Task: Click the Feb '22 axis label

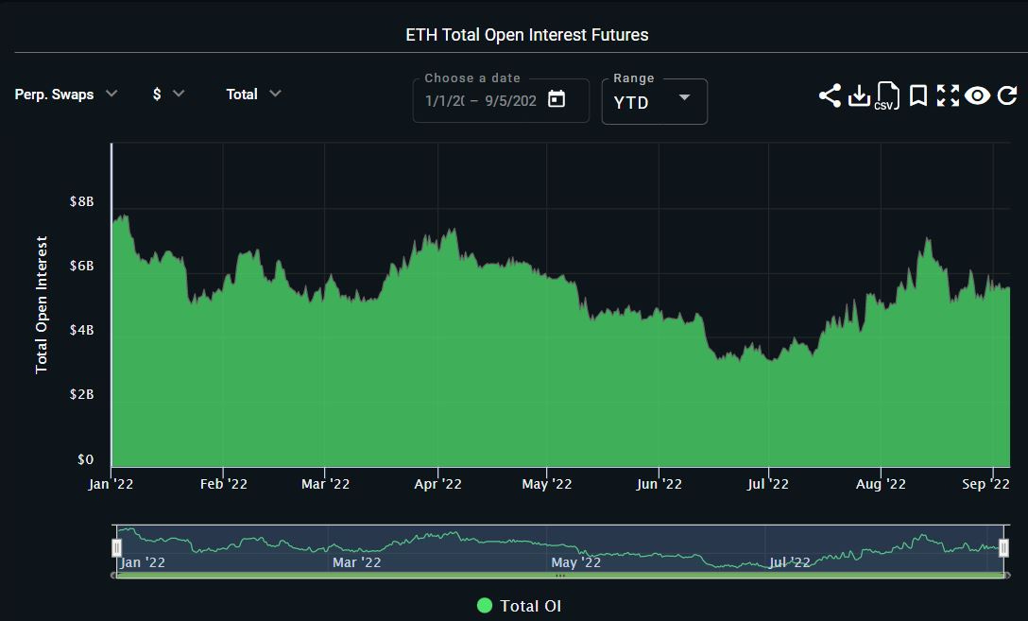Action: click(x=224, y=484)
